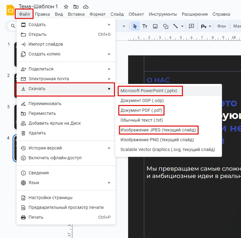Open the Инструменты menu

(x=163, y=14)
